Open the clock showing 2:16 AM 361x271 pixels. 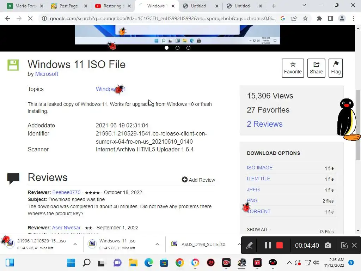pos(334,263)
